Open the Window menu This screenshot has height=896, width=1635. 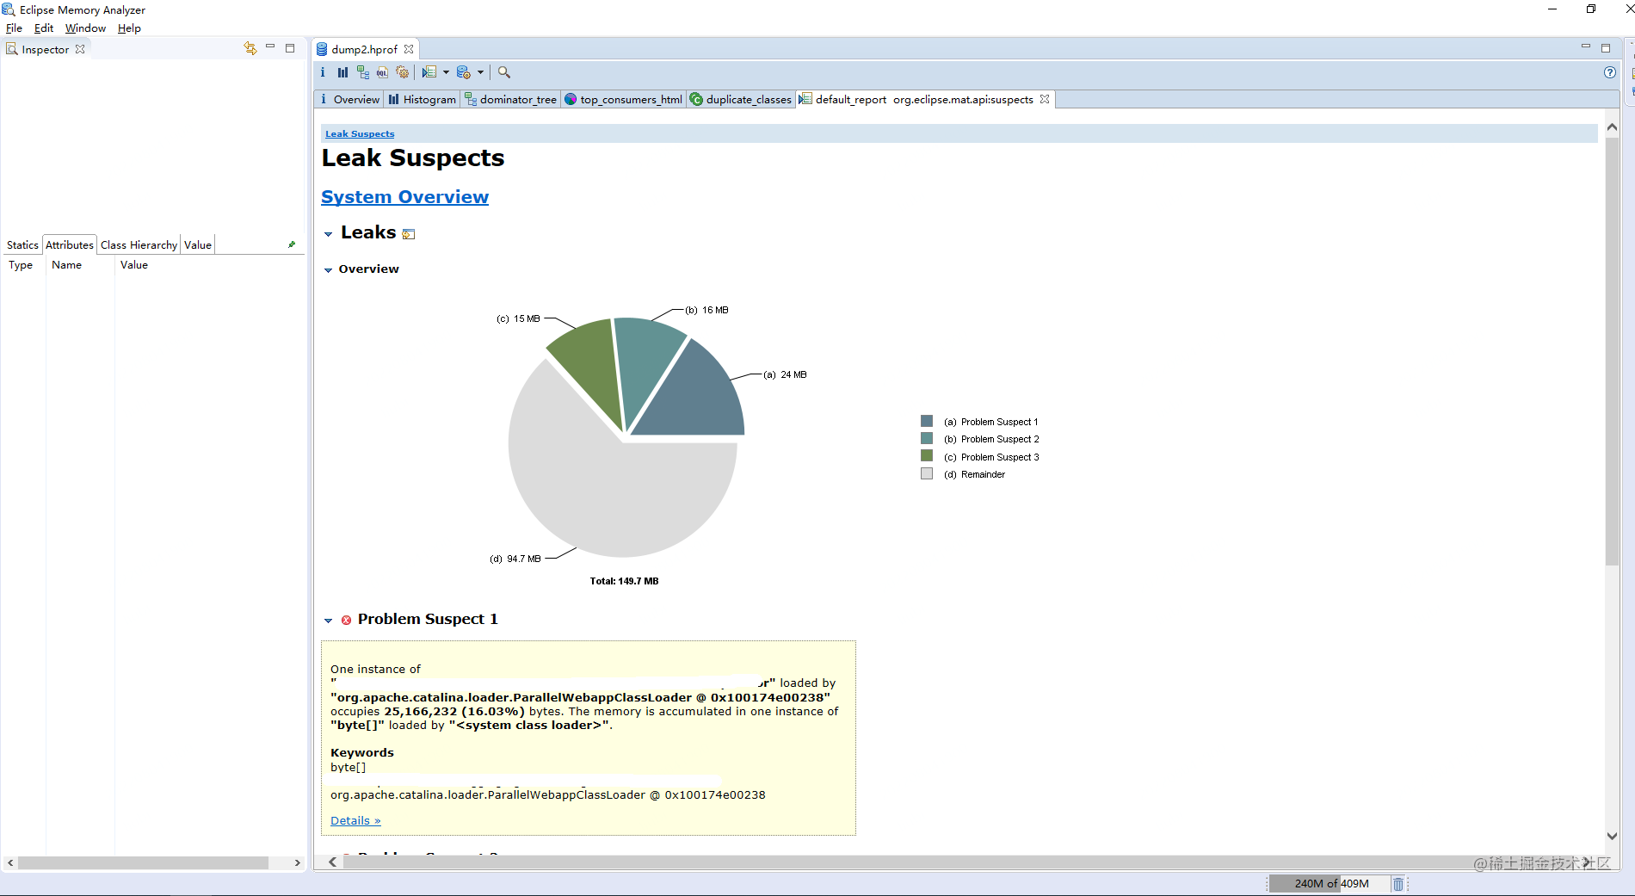click(x=85, y=28)
